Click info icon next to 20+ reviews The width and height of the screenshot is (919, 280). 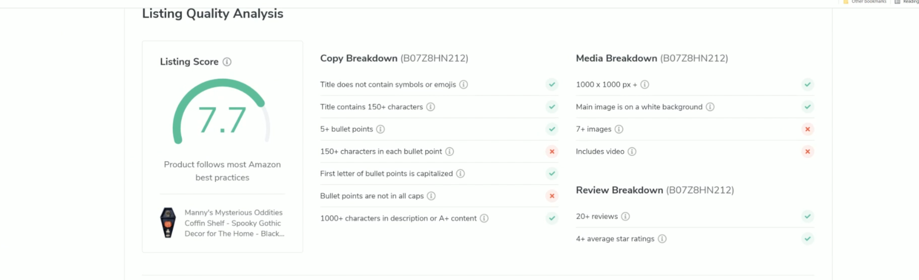coord(625,216)
